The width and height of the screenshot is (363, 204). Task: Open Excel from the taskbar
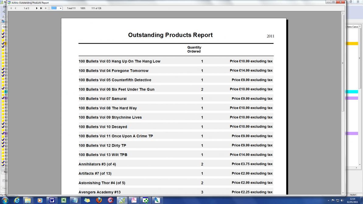(x=64, y=200)
